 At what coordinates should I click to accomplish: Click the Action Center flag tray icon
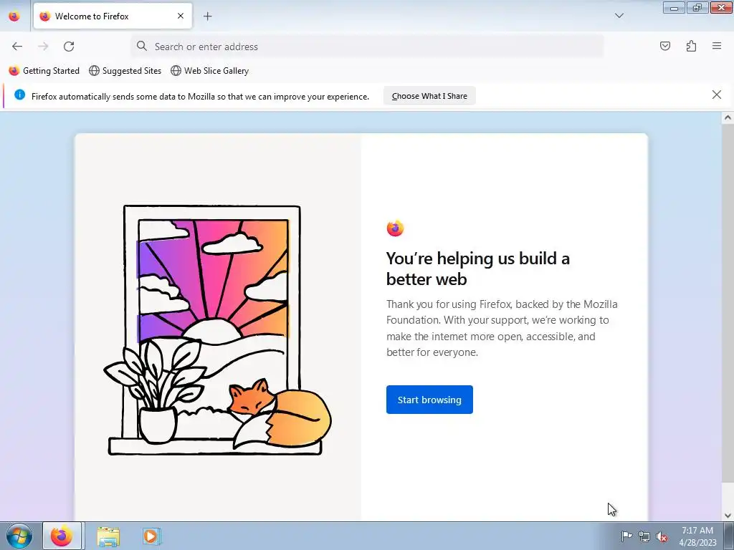tap(626, 536)
